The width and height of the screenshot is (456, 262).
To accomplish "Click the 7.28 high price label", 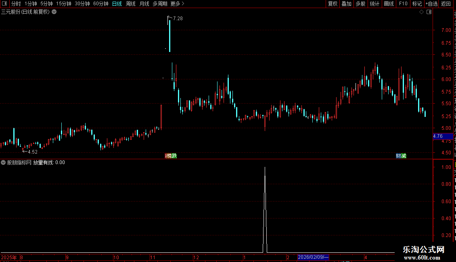I will (x=178, y=18).
